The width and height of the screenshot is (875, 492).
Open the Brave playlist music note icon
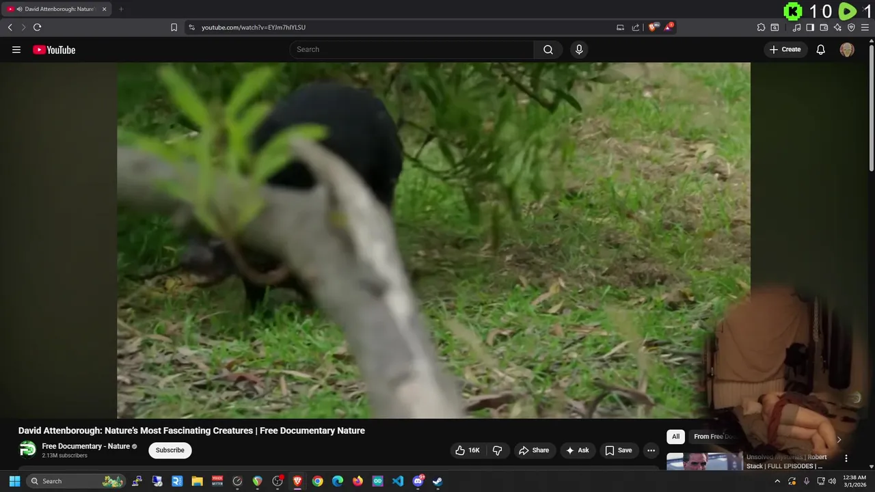click(x=796, y=27)
